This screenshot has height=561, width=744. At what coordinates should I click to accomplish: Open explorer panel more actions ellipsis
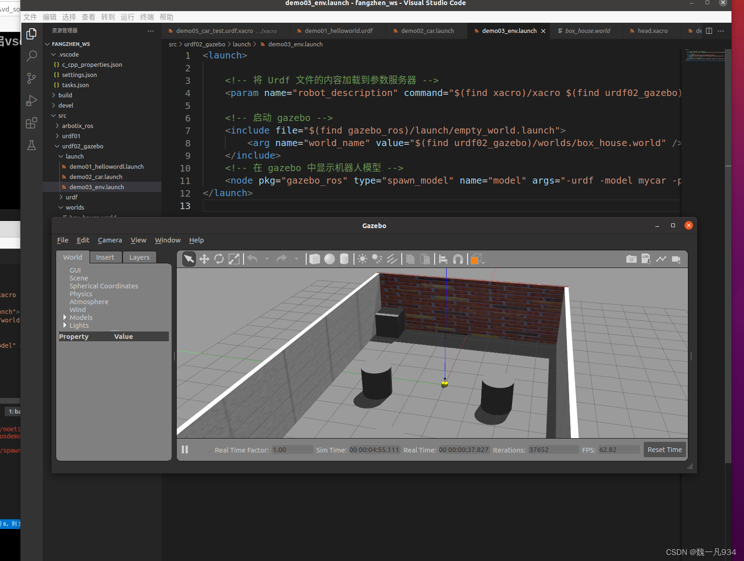click(x=151, y=31)
